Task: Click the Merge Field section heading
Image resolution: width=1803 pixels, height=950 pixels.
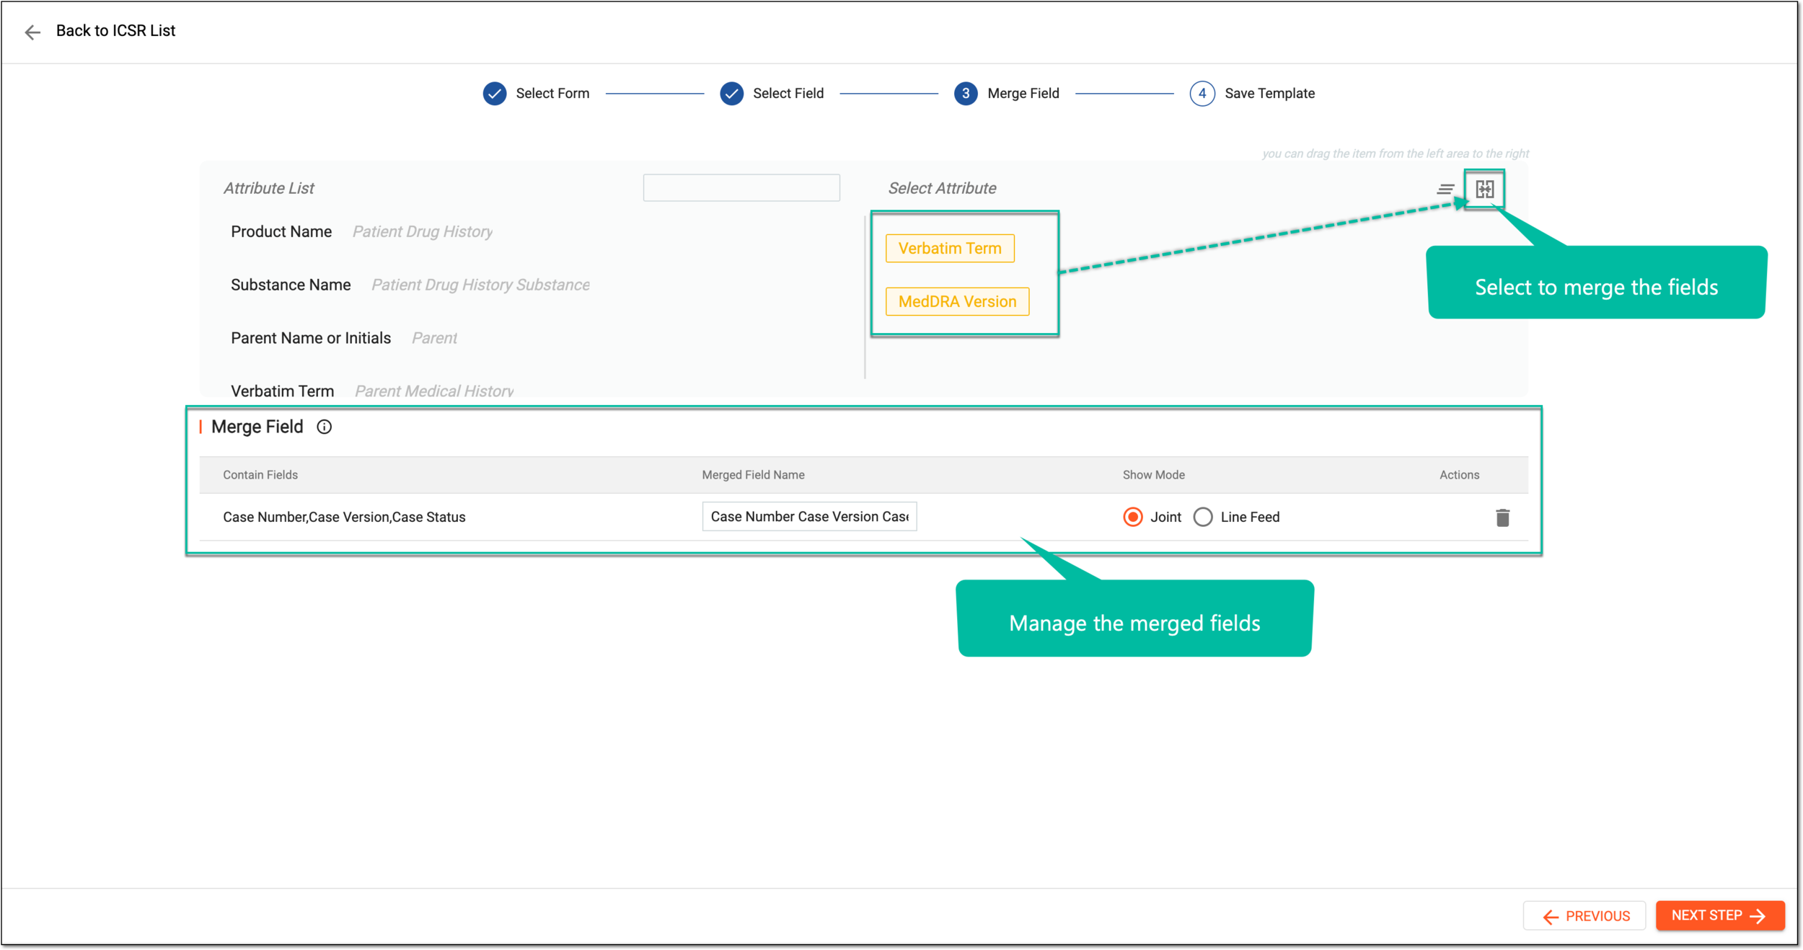Action: (x=257, y=427)
